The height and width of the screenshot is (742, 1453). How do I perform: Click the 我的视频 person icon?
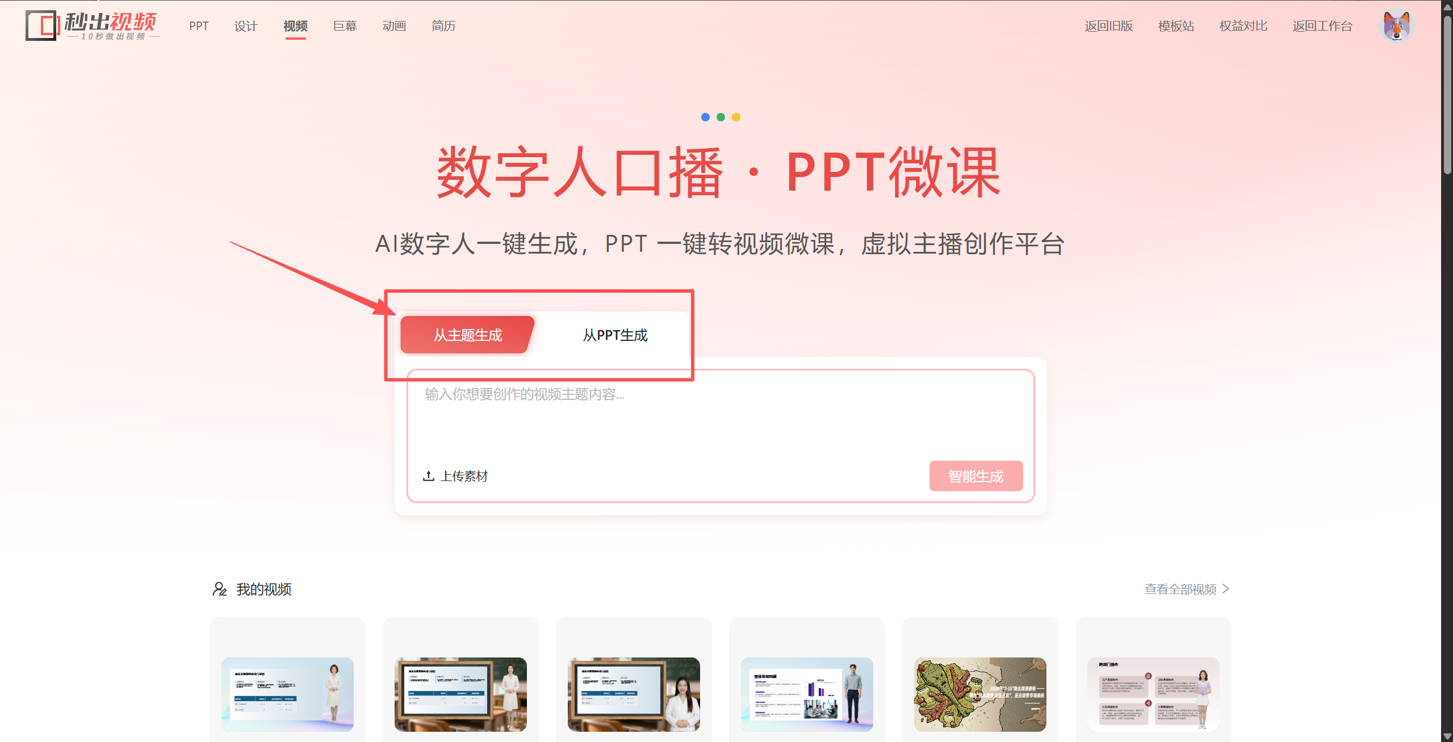point(220,589)
